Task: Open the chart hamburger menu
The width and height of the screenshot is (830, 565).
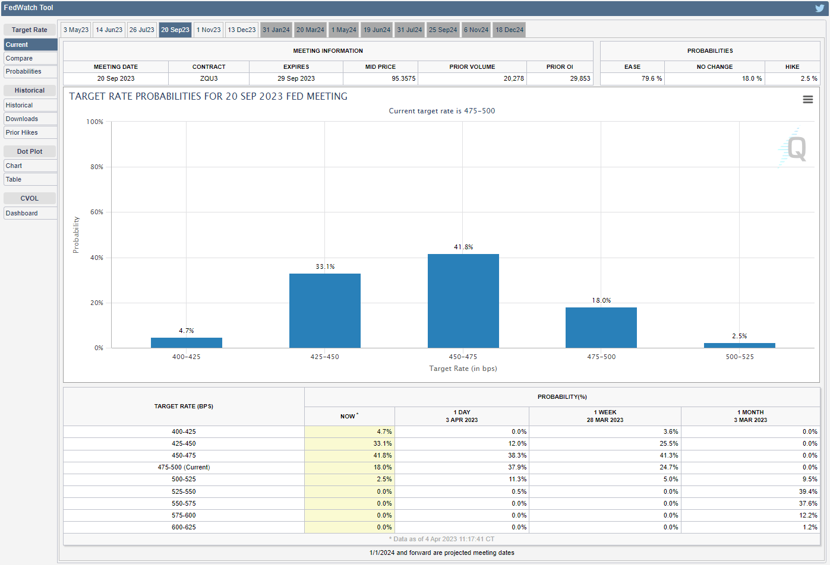Action: point(808,100)
